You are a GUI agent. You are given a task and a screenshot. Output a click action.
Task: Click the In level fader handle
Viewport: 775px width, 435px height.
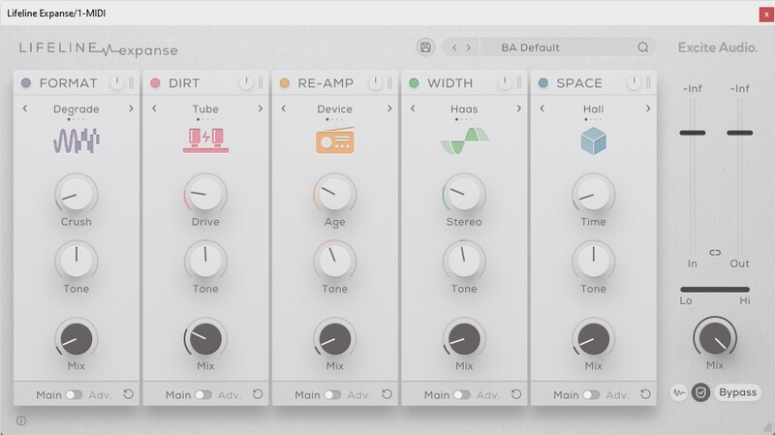pos(693,133)
